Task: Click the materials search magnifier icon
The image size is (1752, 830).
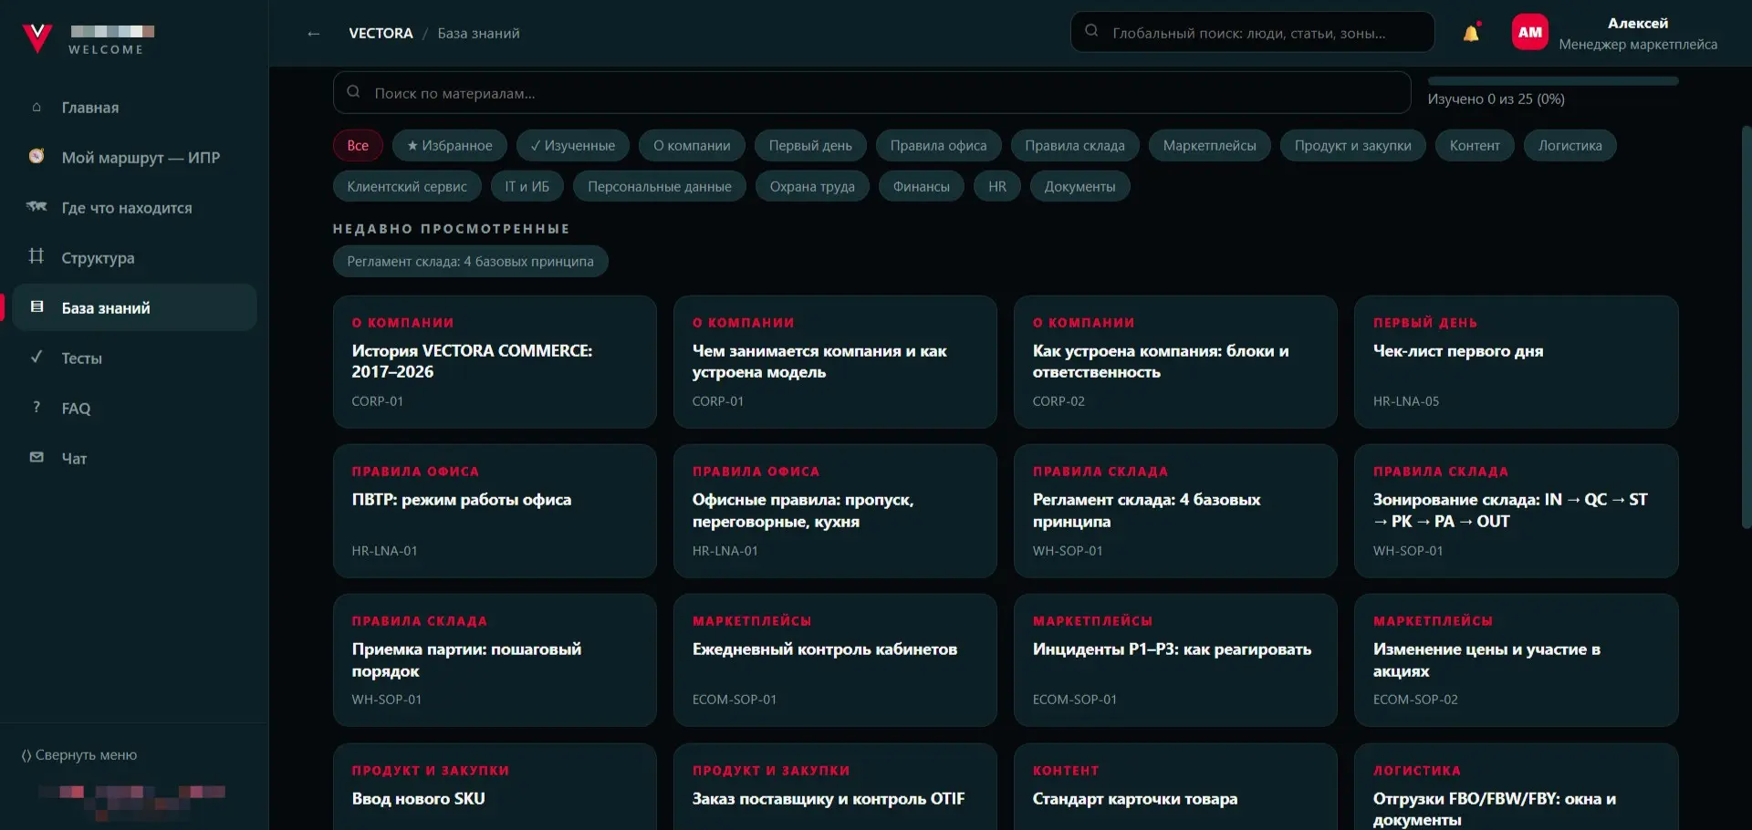Action: tap(353, 92)
